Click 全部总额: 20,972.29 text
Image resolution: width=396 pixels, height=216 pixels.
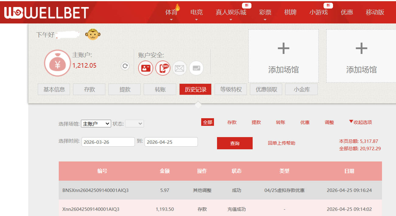[360, 148]
